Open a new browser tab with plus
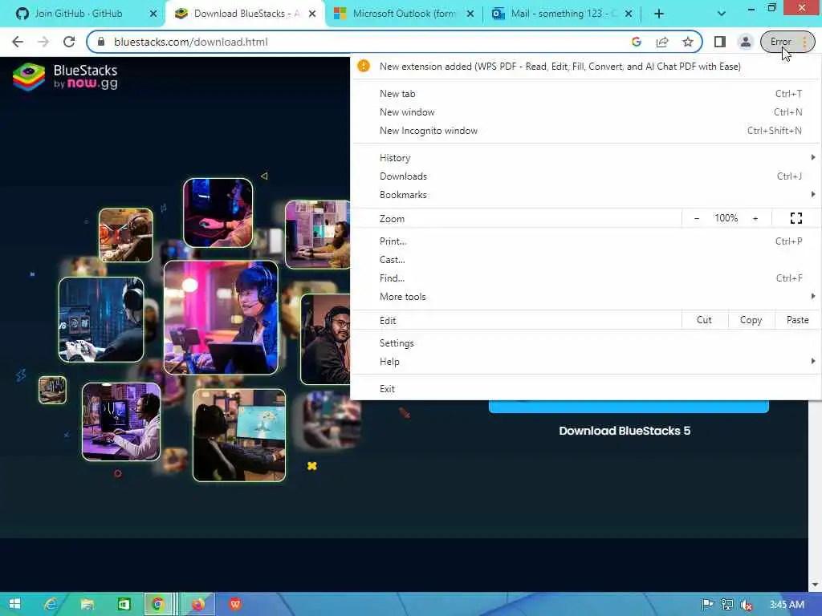This screenshot has width=822, height=616. [659, 14]
